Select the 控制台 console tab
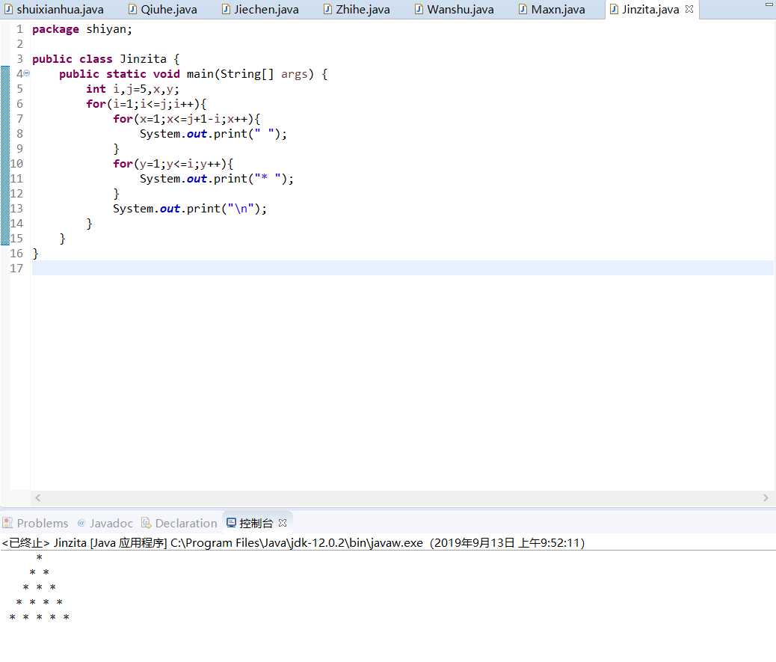The width and height of the screenshot is (776, 662). coord(256,523)
